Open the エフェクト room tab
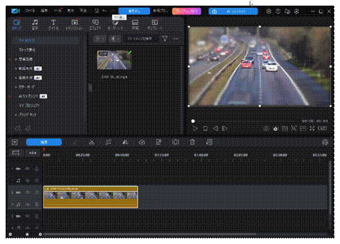This screenshot has width=340, height=244. pos(95,24)
